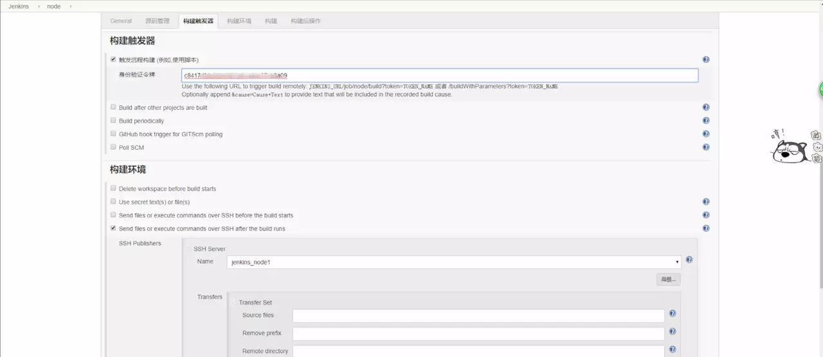This screenshot has height=357, width=823.
Task: Open help icon for Use secret text(s)
Action: (x=705, y=202)
